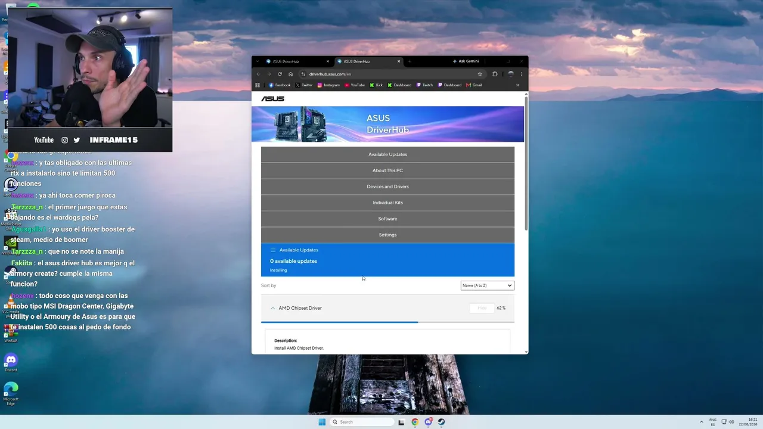
Task: Open the Windows Start menu
Action: coord(322,422)
